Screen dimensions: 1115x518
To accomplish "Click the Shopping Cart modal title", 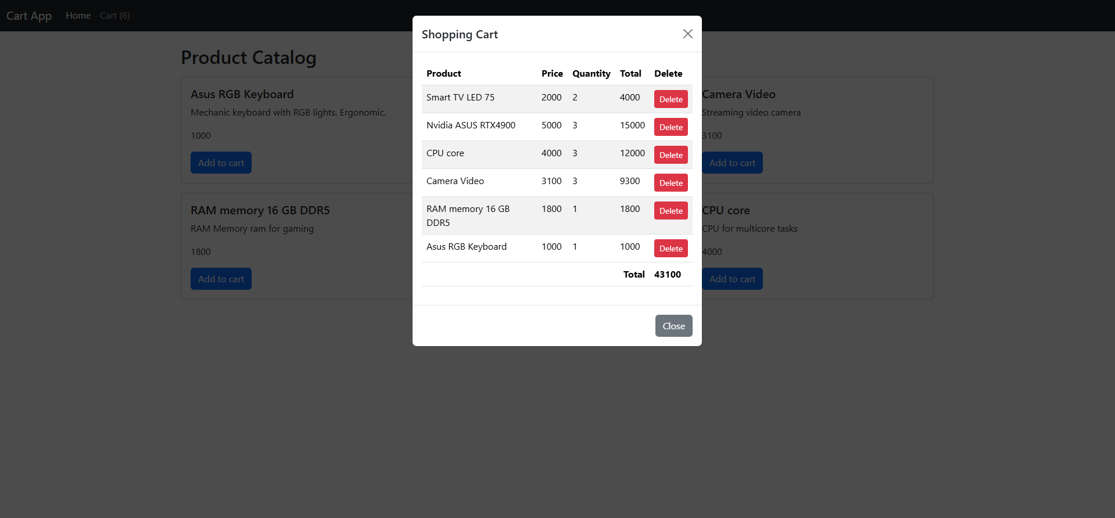I will click(460, 34).
